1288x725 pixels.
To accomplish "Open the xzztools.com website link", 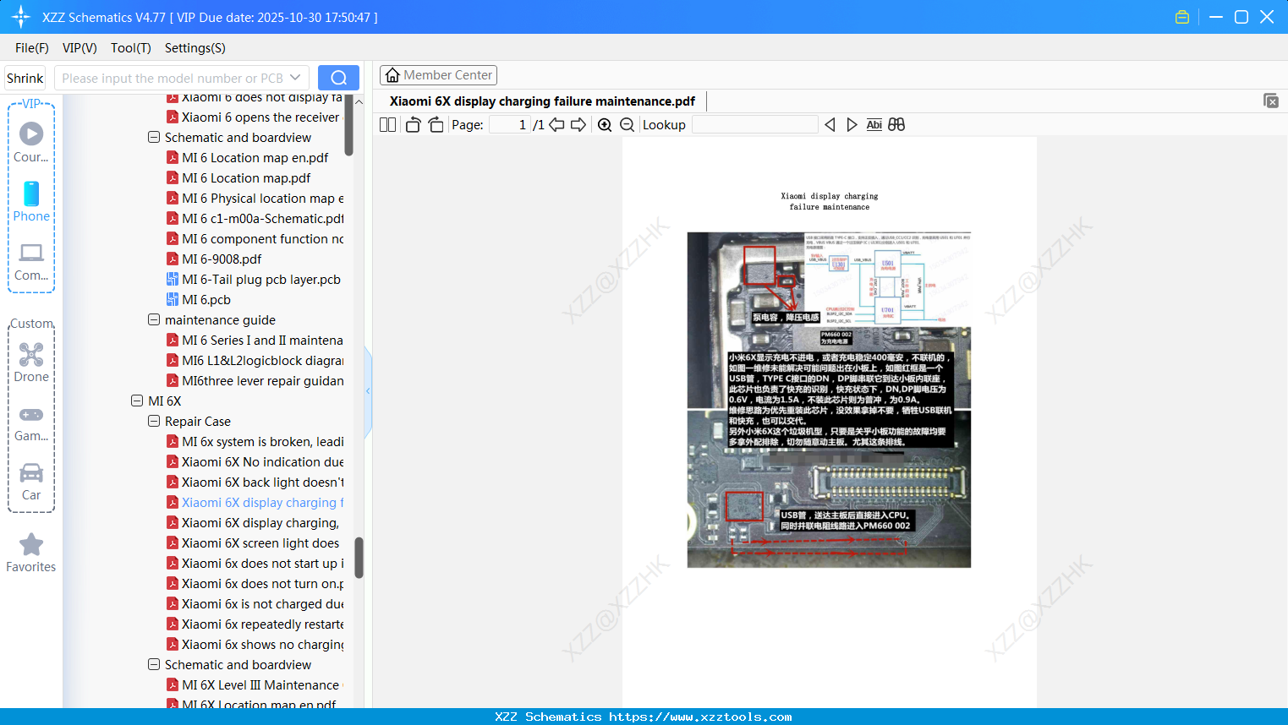I will pos(701,717).
